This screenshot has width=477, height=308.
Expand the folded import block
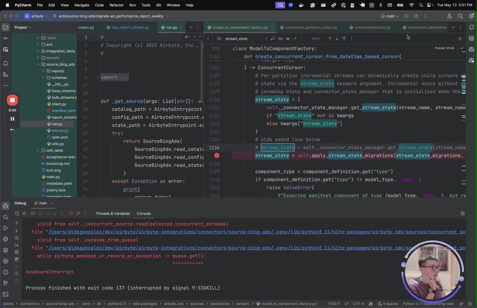click(98, 77)
